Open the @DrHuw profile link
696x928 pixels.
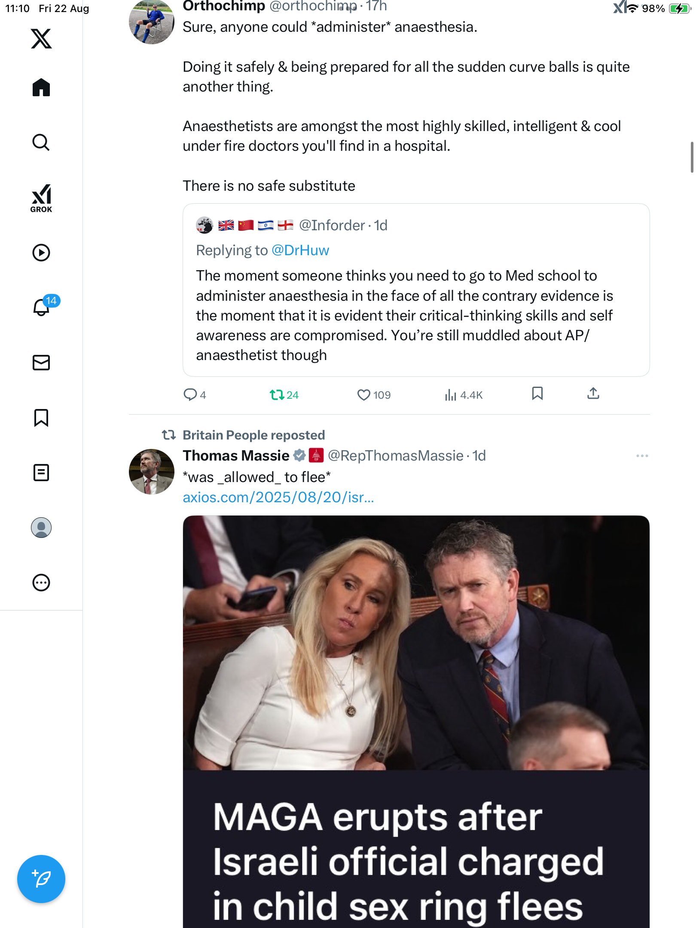pos(300,250)
